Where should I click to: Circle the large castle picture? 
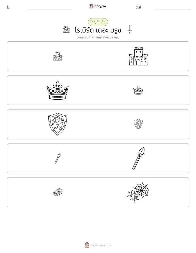tap(138, 56)
